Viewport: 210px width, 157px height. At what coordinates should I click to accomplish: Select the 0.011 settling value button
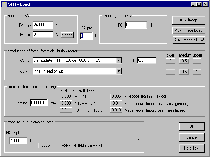coord(66,110)
